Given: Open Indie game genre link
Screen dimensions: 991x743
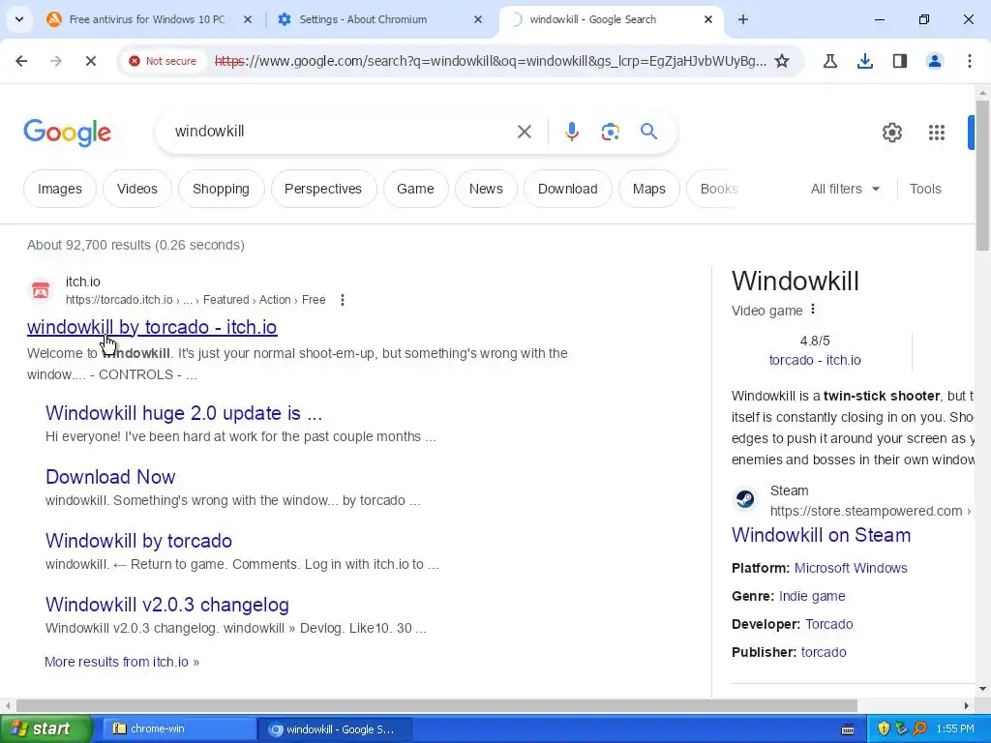Looking at the screenshot, I should point(812,596).
